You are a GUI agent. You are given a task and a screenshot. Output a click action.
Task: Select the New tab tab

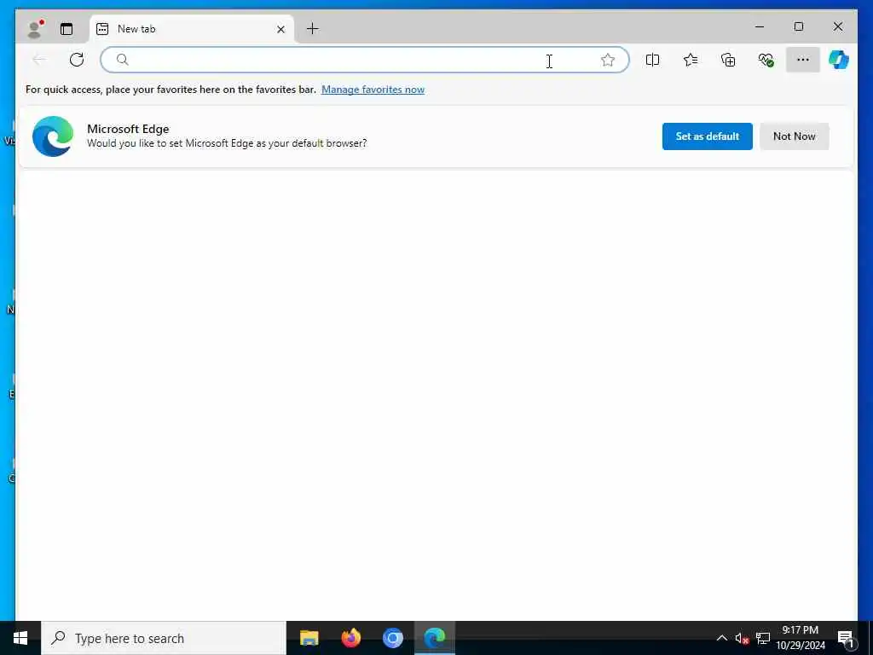(x=192, y=29)
